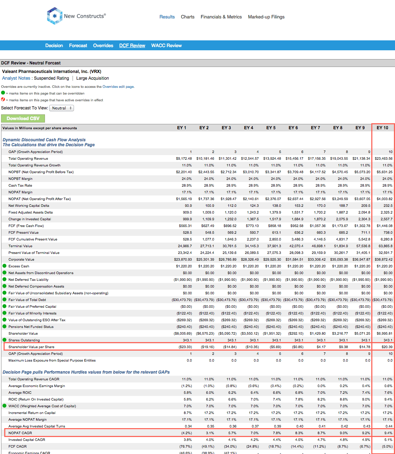Select Overrides in the blue navigation bar
This screenshot has height=454, width=395.
coord(103,45)
